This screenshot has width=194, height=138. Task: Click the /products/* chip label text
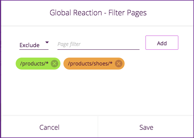point(34,64)
